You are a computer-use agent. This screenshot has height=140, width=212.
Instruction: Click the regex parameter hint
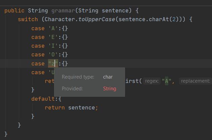tap(152, 81)
